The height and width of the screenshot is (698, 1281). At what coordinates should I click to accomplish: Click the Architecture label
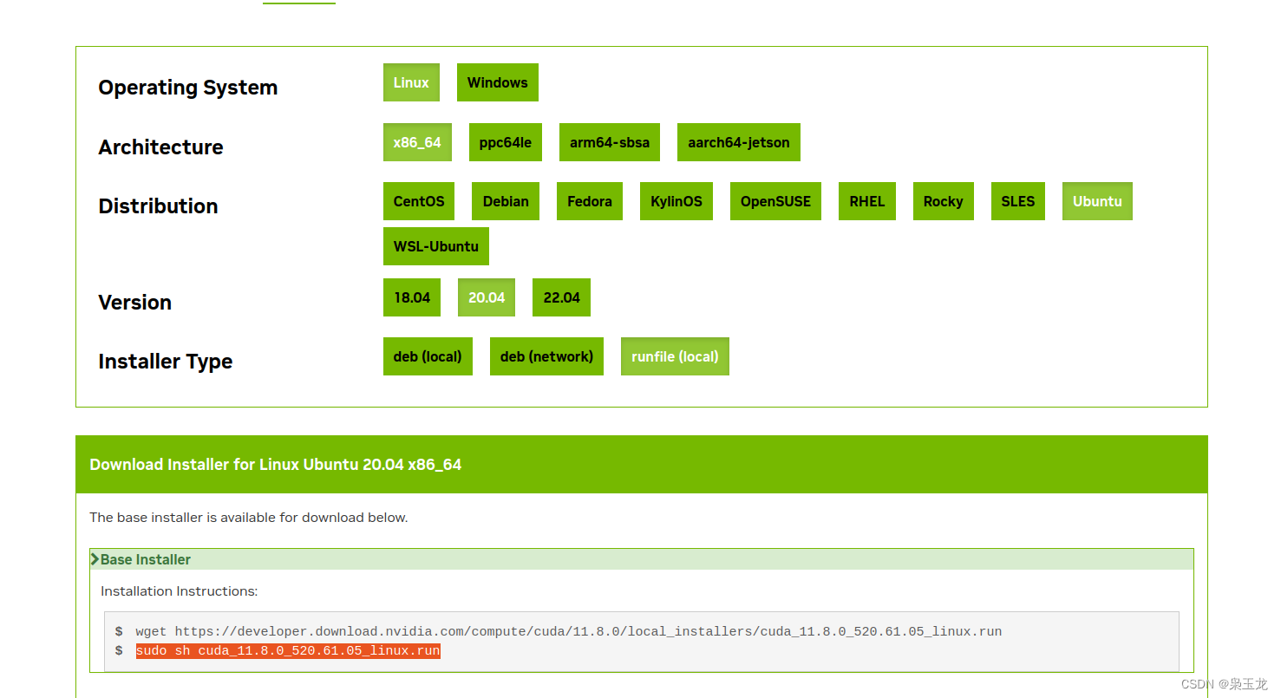160,147
